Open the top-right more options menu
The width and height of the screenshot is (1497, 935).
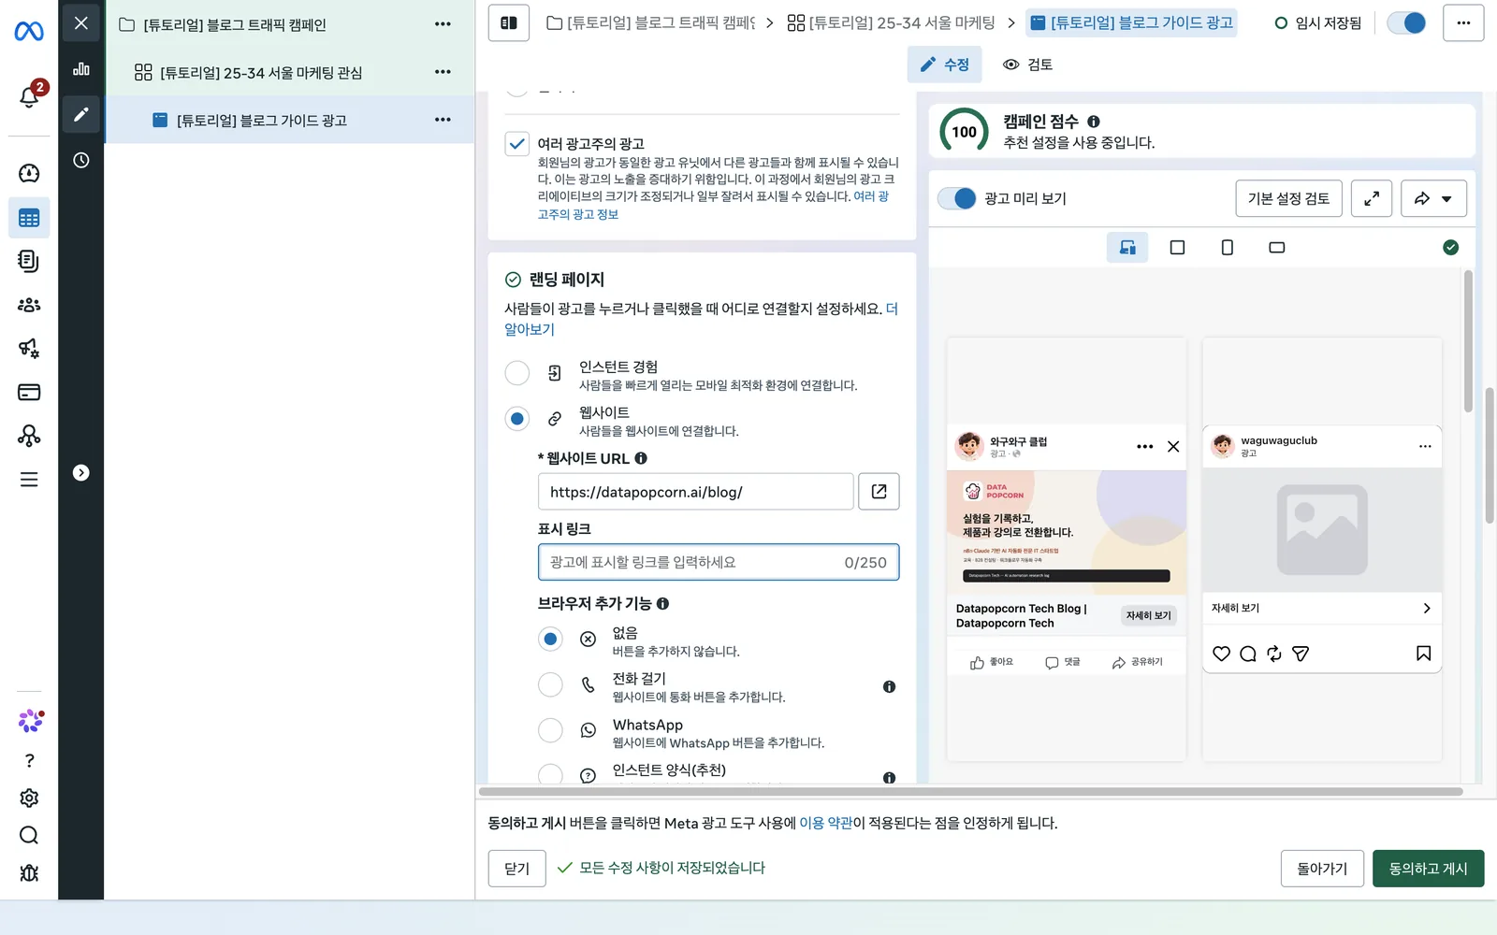click(x=1463, y=22)
